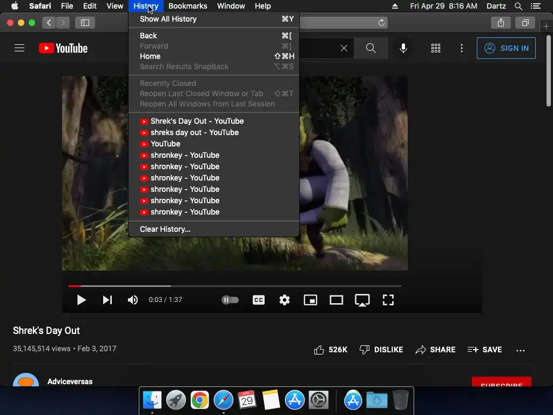
Task: Enter full screen video
Action: click(x=388, y=300)
